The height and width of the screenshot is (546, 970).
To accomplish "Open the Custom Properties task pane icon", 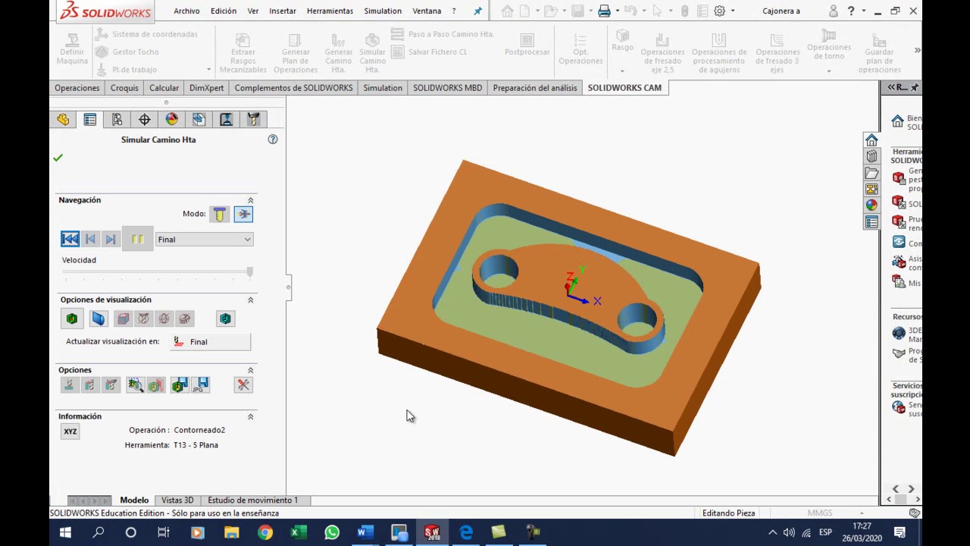I will [x=871, y=221].
